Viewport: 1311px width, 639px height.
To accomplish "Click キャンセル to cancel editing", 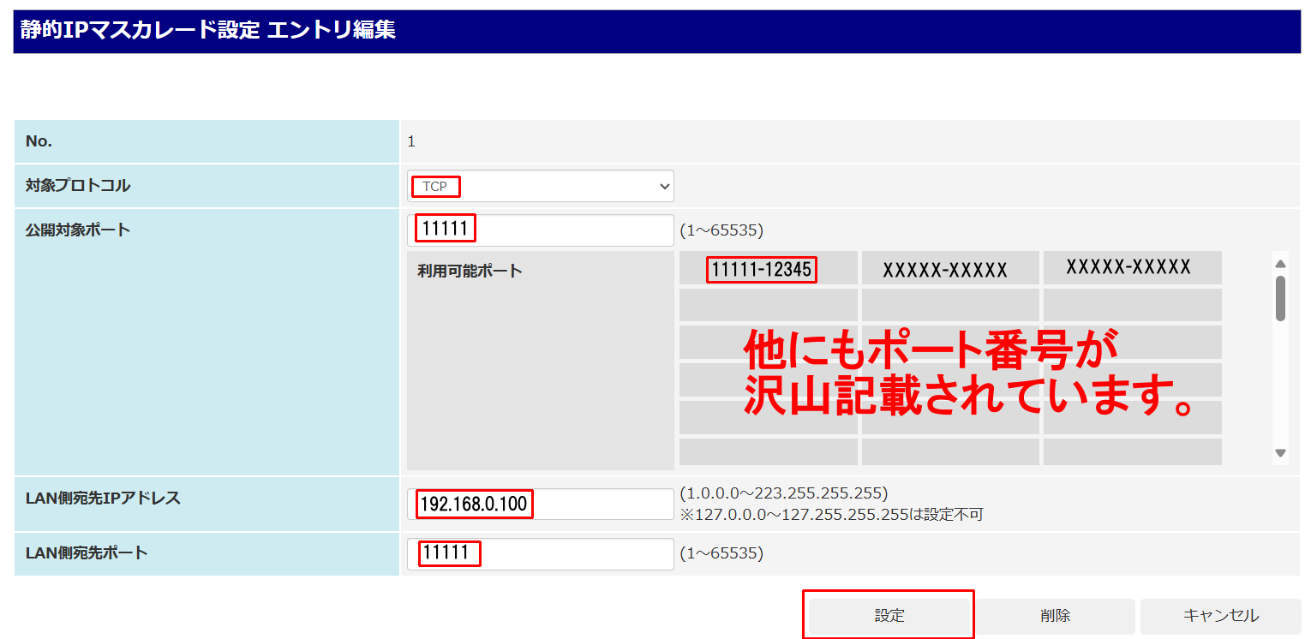I will (1220, 616).
